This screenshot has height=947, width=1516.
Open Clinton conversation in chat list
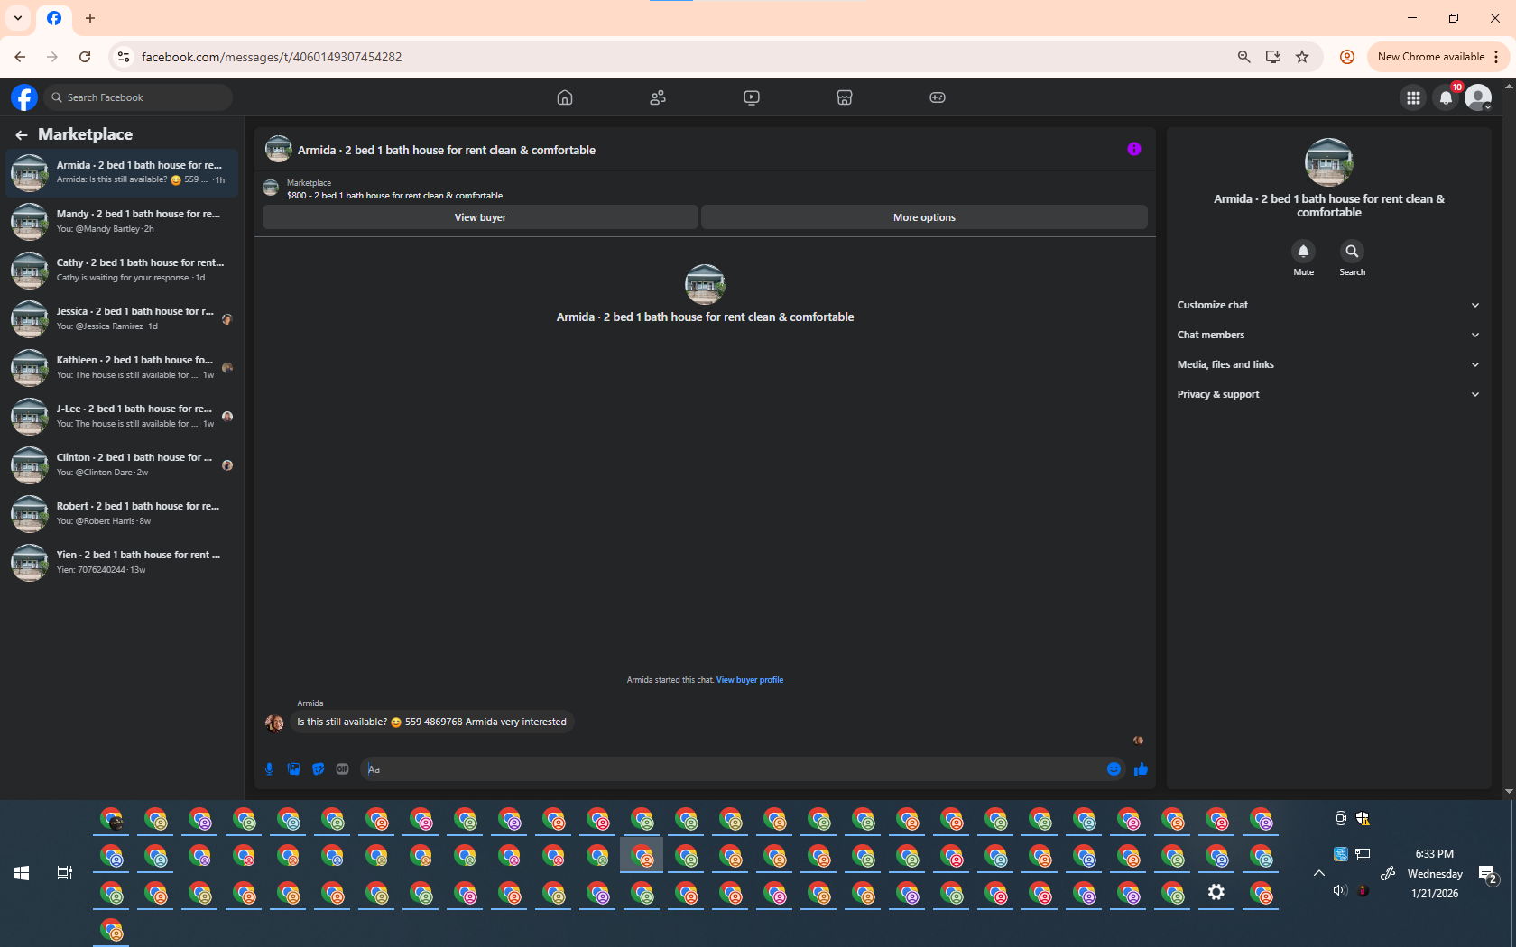point(122,464)
